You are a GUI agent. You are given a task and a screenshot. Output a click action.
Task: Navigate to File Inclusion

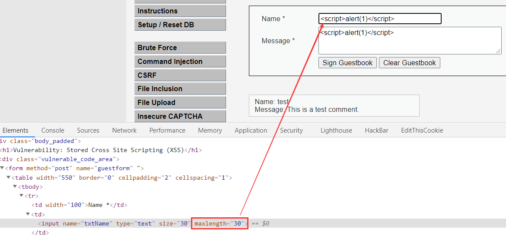180,89
